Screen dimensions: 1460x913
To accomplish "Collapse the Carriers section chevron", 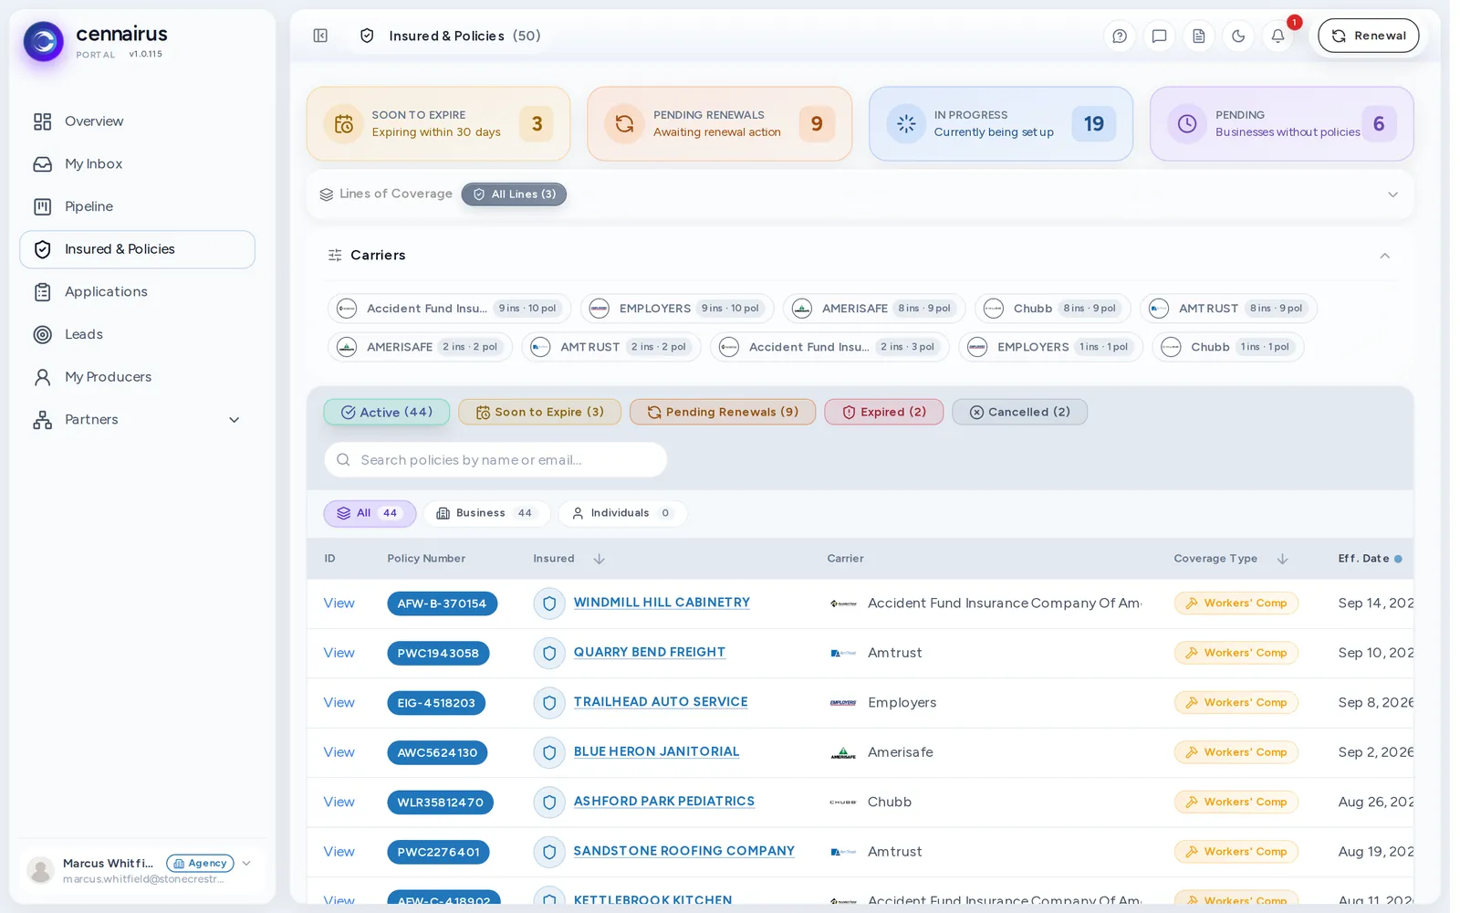I will point(1384,256).
